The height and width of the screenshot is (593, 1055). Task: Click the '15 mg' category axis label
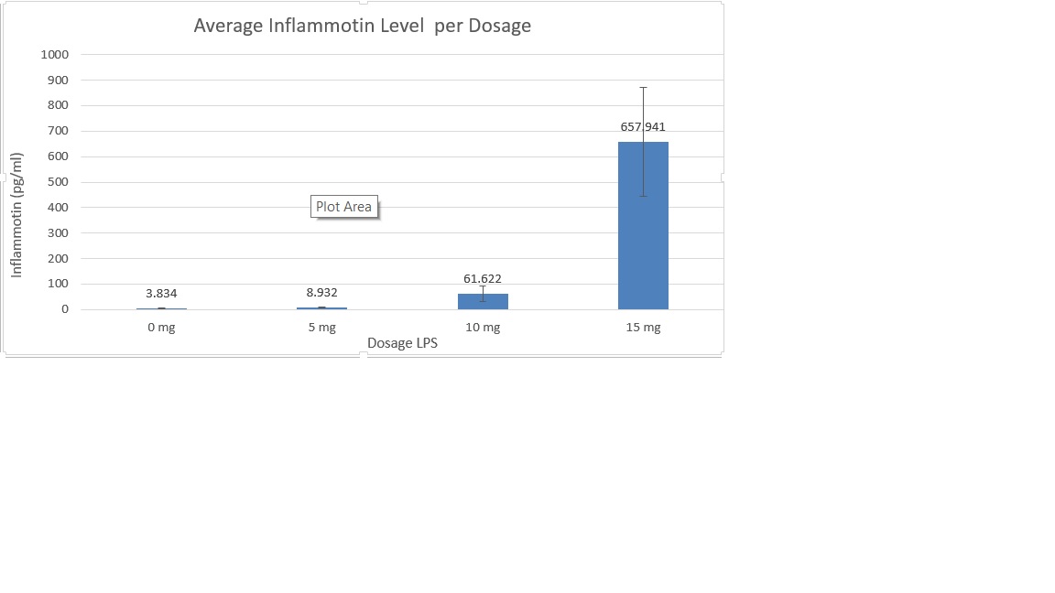(x=643, y=328)
